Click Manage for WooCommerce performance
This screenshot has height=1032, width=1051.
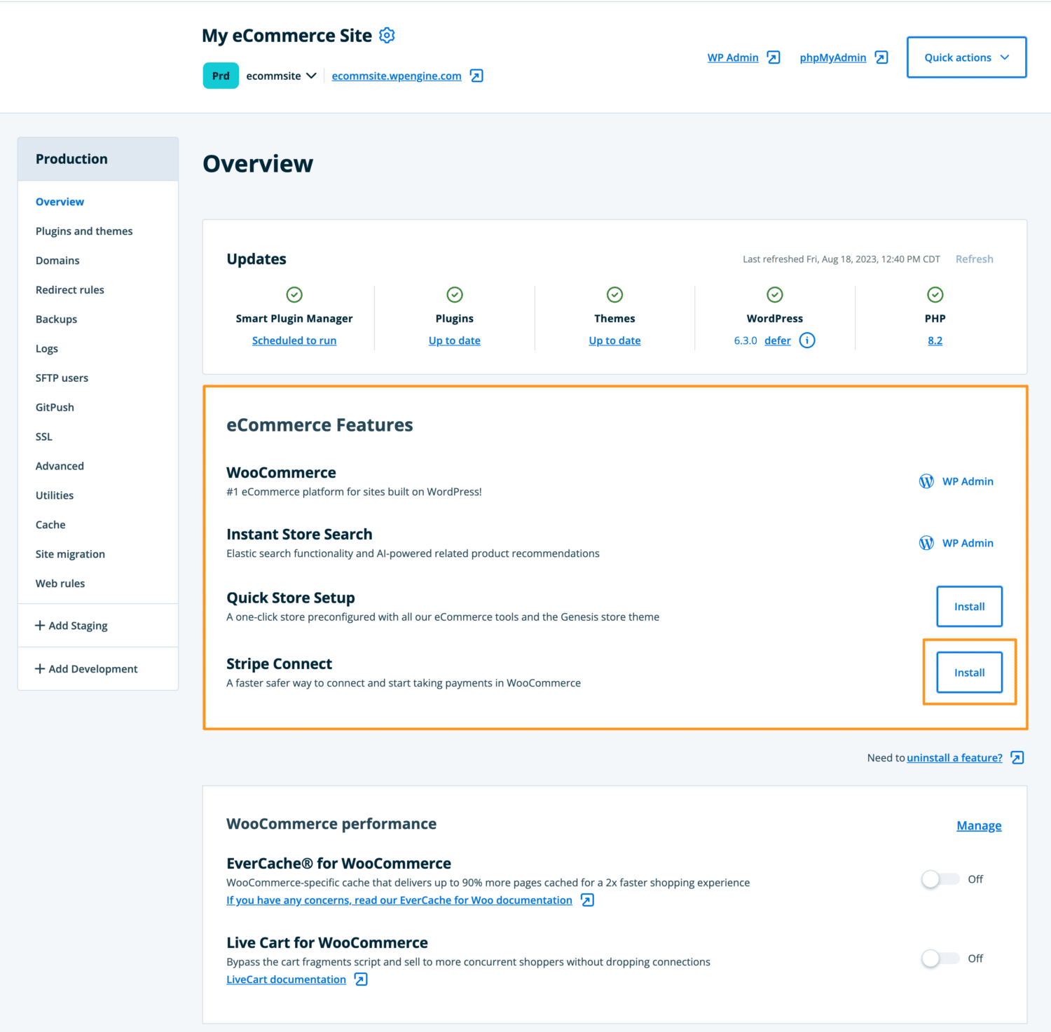[x=979, y=825]
